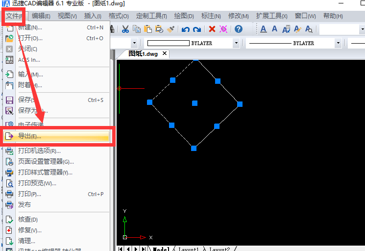Choose 新建(N)... menu entry

tap(56, 27)
